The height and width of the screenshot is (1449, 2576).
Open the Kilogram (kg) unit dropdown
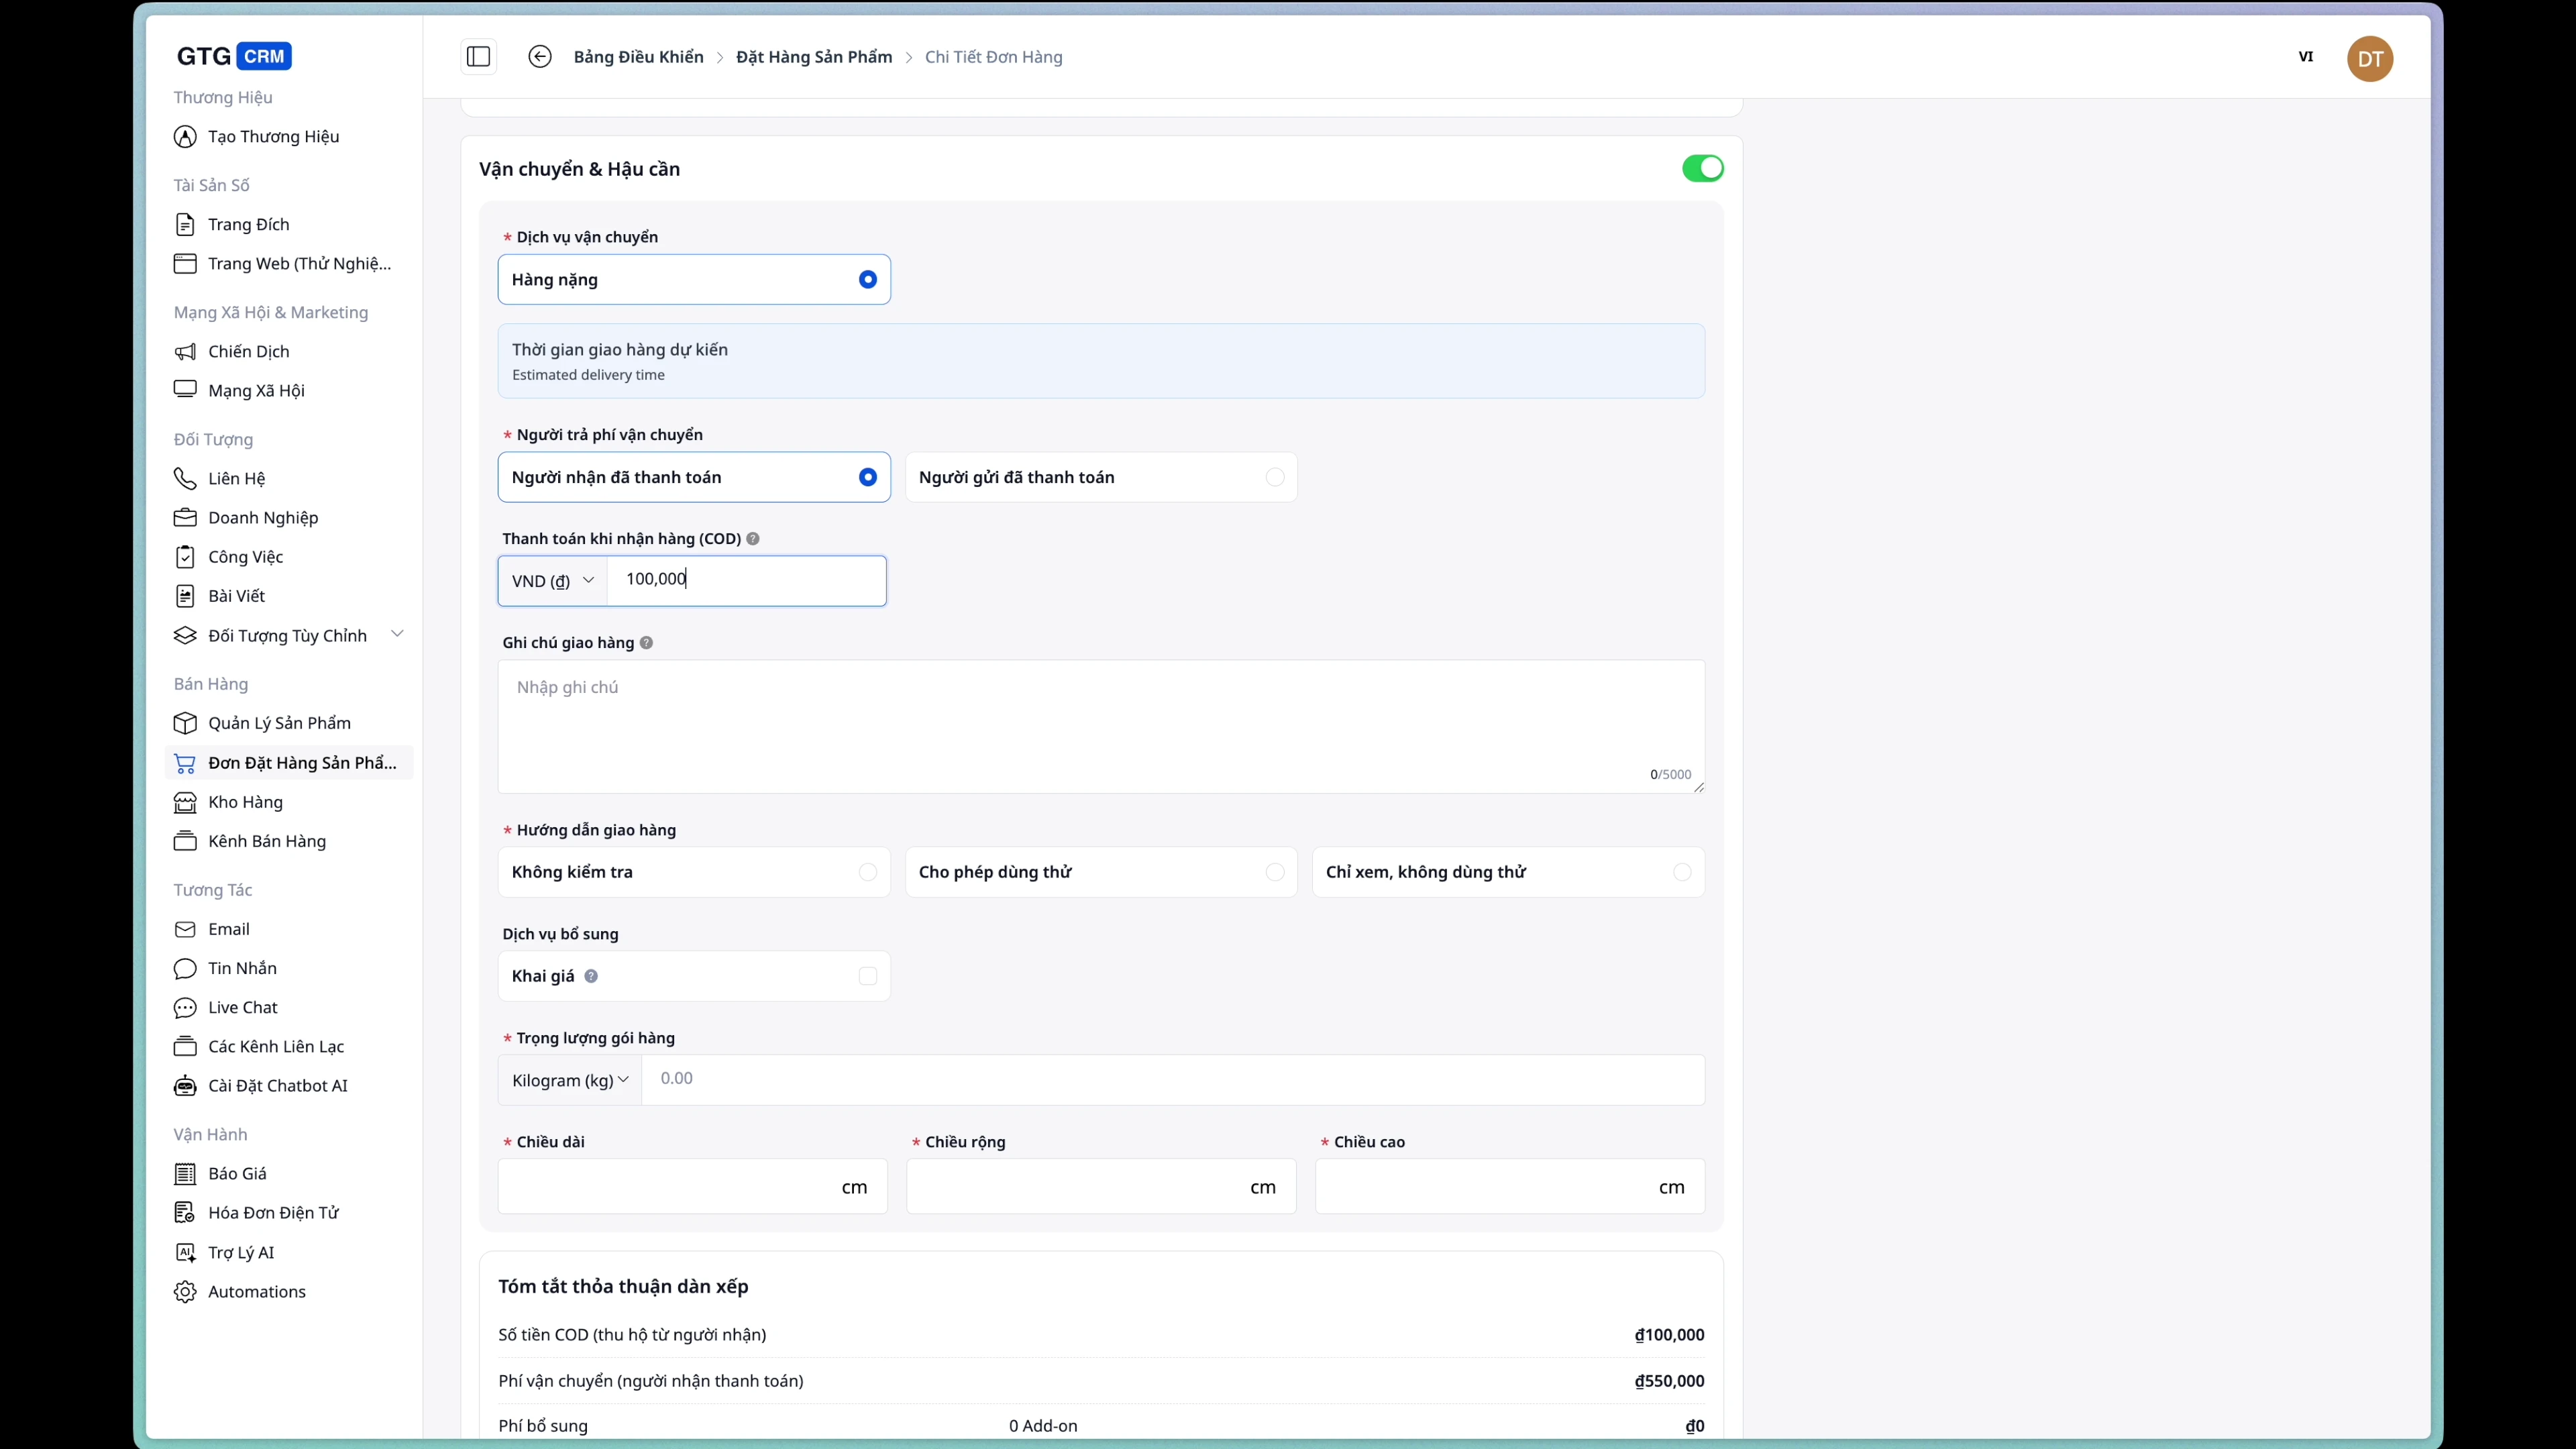click(570, 1080)
